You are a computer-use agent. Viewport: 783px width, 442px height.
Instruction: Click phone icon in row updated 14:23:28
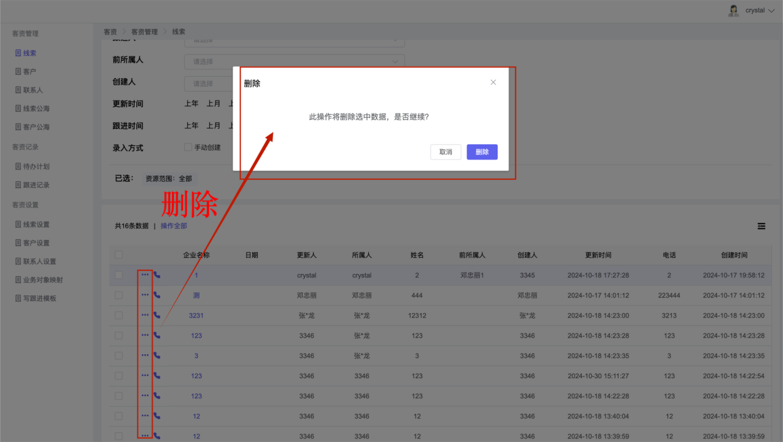point(157,335)
